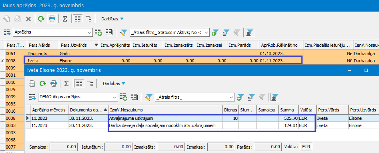Viewport: 379px width, 153px height.
Task: Click the view list icon next to DEMO Algas aprēķins
Action: click(x=134, y=97)
